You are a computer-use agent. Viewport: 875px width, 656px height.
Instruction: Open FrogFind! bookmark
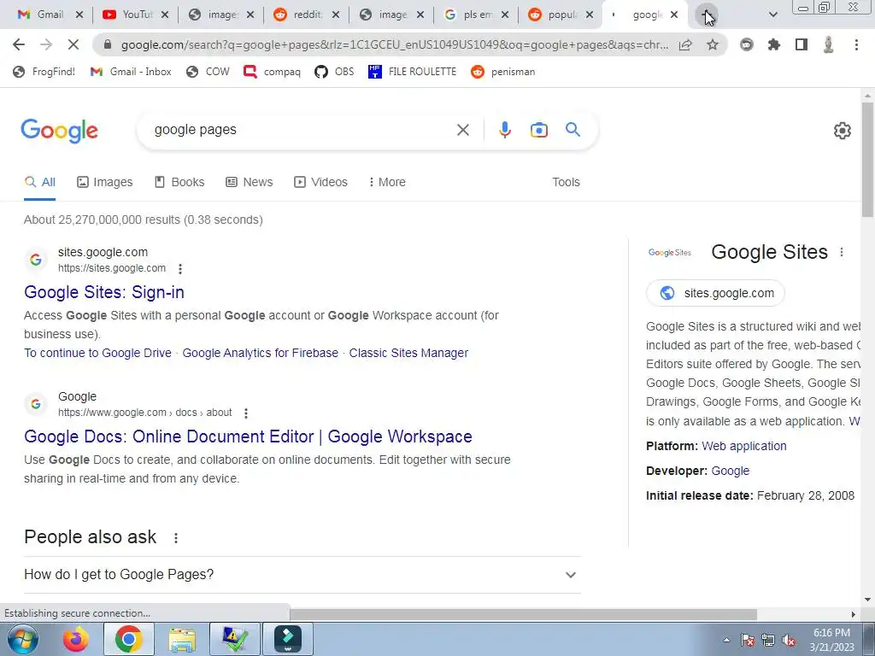click(44, 72)
